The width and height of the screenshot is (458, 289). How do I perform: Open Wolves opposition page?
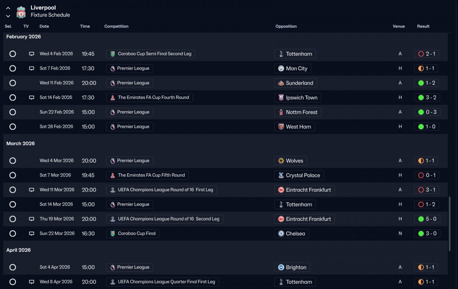291,161
